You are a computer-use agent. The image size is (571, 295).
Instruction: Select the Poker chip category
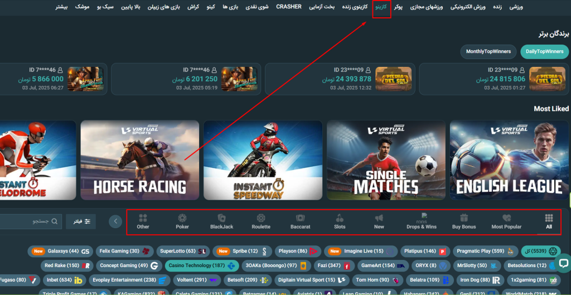182,222
